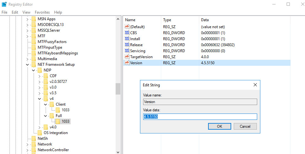Click the tree pane scrollbar thumb

coord(118,89)
